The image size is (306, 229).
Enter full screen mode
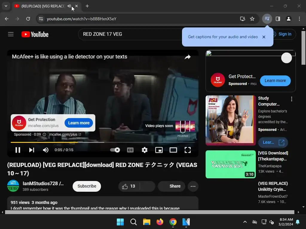188,150
